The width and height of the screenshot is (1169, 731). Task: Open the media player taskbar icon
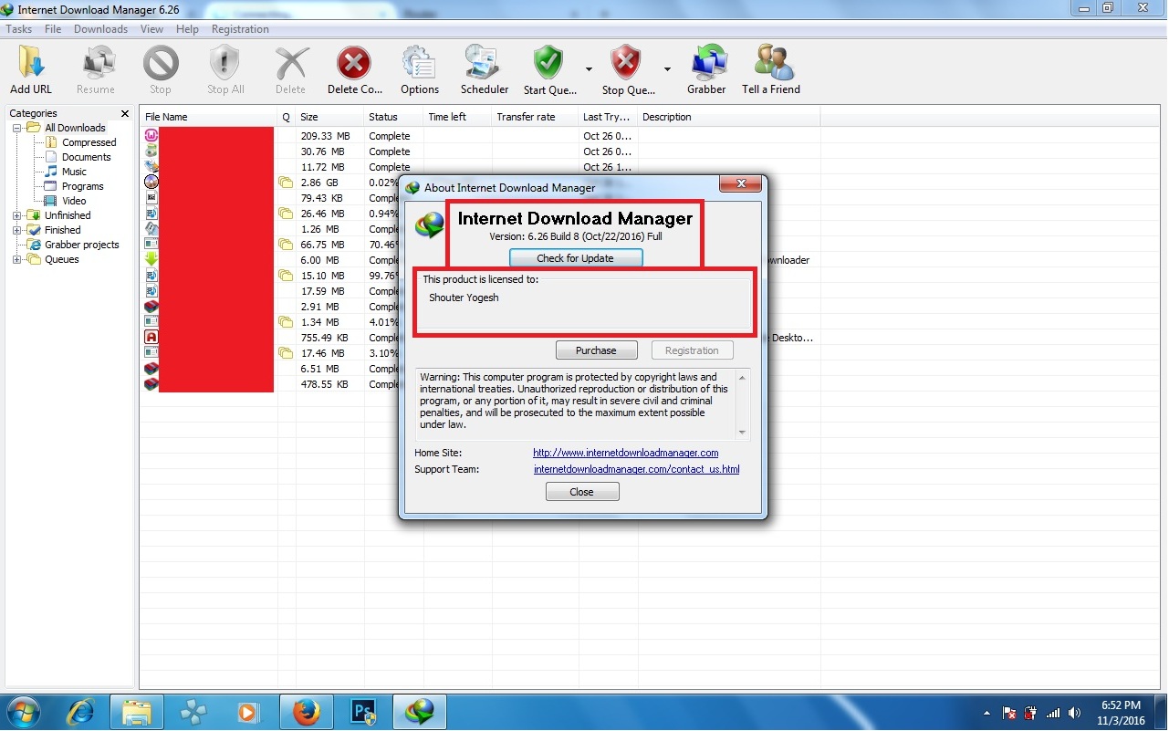tap(249, 711)
